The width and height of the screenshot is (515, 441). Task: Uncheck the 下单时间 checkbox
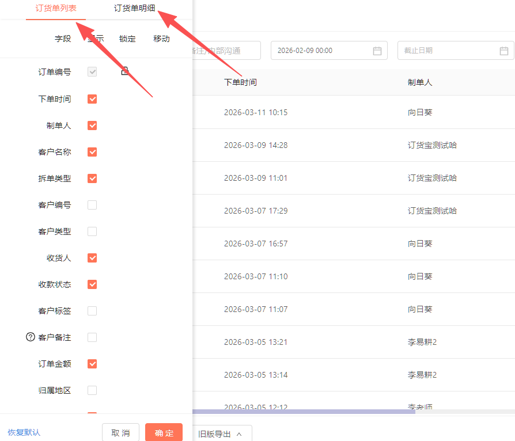point(92,99)
